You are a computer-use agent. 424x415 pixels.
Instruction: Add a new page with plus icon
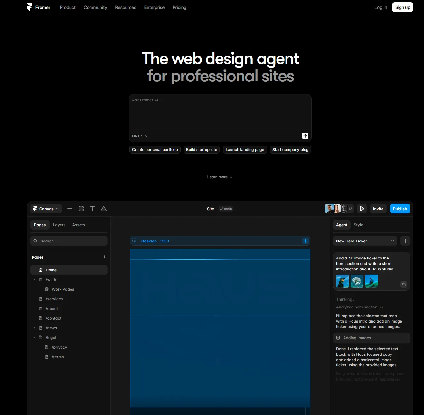coord(104,257)
